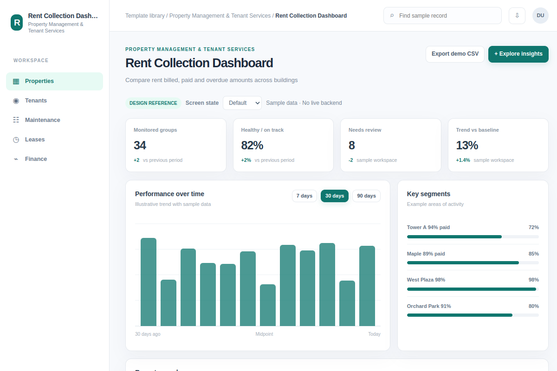Click the Sample data · No live backend text
This screenshot has height=371, width=557.
point(304,103)
